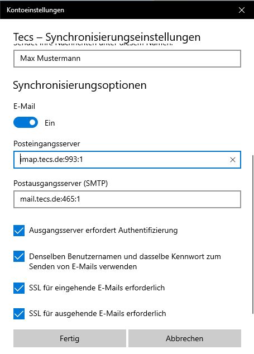Click the Kontoeinstellungen title bar text
254x354 pixels.
point(35,10)
